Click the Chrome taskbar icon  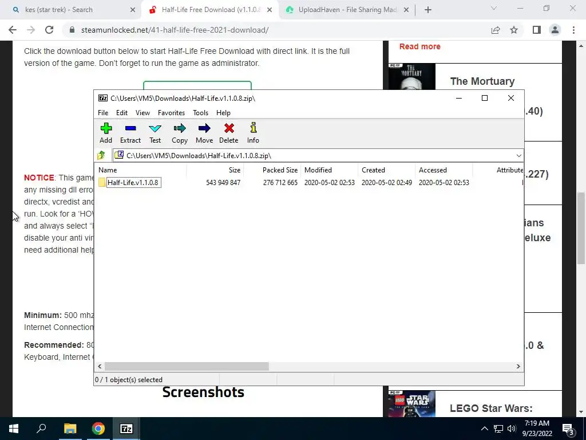click(98, 429)
